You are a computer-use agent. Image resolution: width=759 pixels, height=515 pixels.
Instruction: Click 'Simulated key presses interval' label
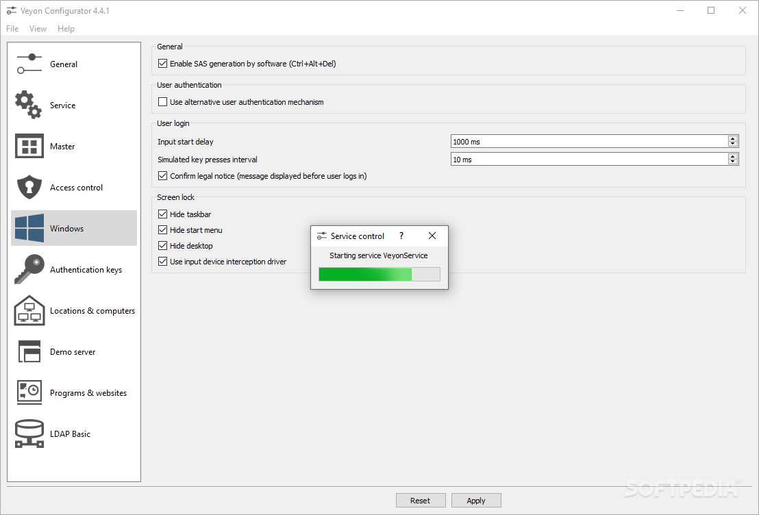tap(207, 160)
